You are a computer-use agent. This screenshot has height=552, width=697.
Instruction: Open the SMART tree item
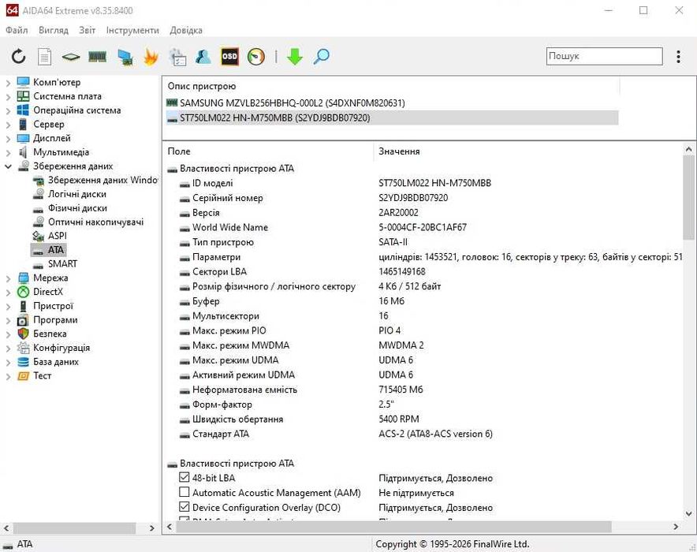55,263
